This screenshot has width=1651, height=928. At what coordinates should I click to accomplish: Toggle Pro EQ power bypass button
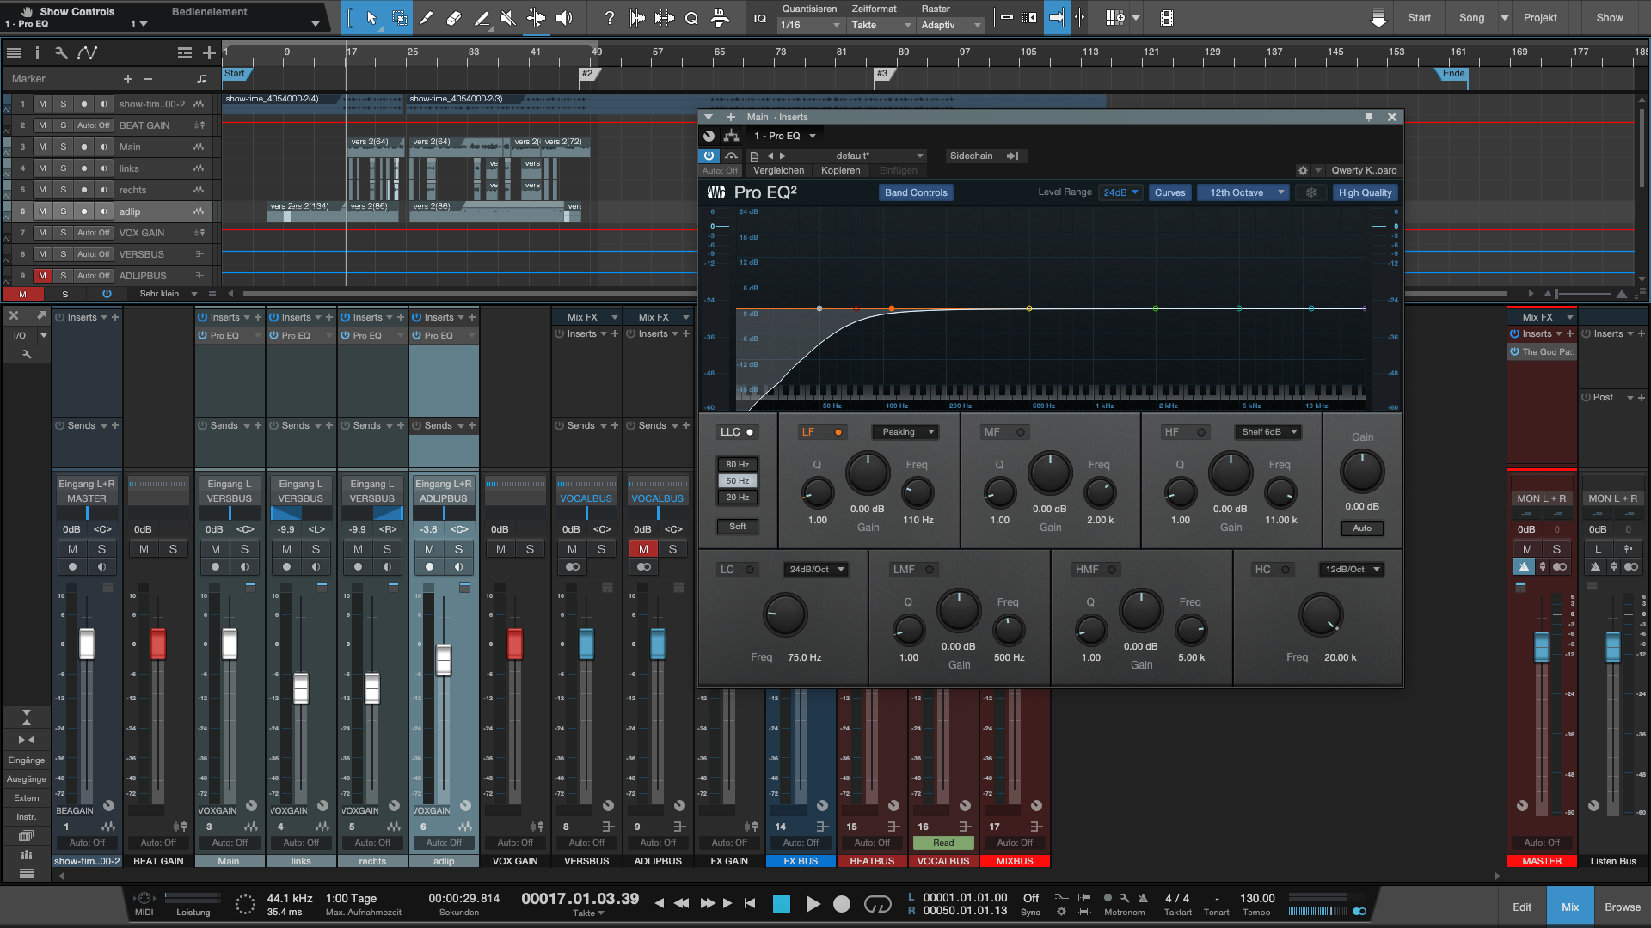(709, 156)
